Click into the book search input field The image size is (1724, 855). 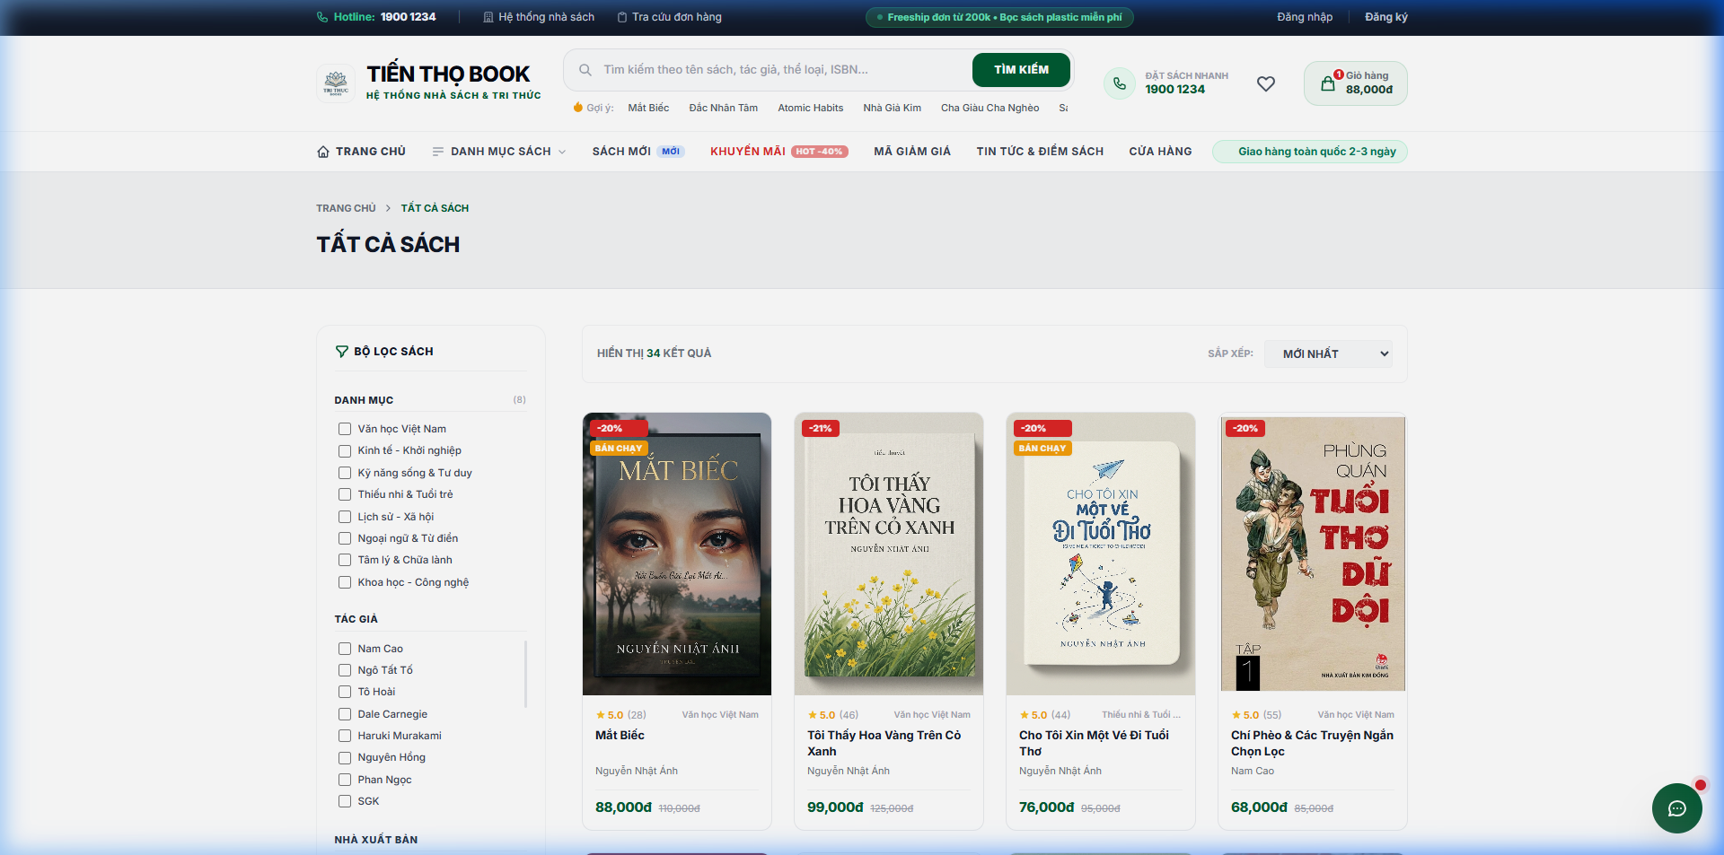point(781,70)
